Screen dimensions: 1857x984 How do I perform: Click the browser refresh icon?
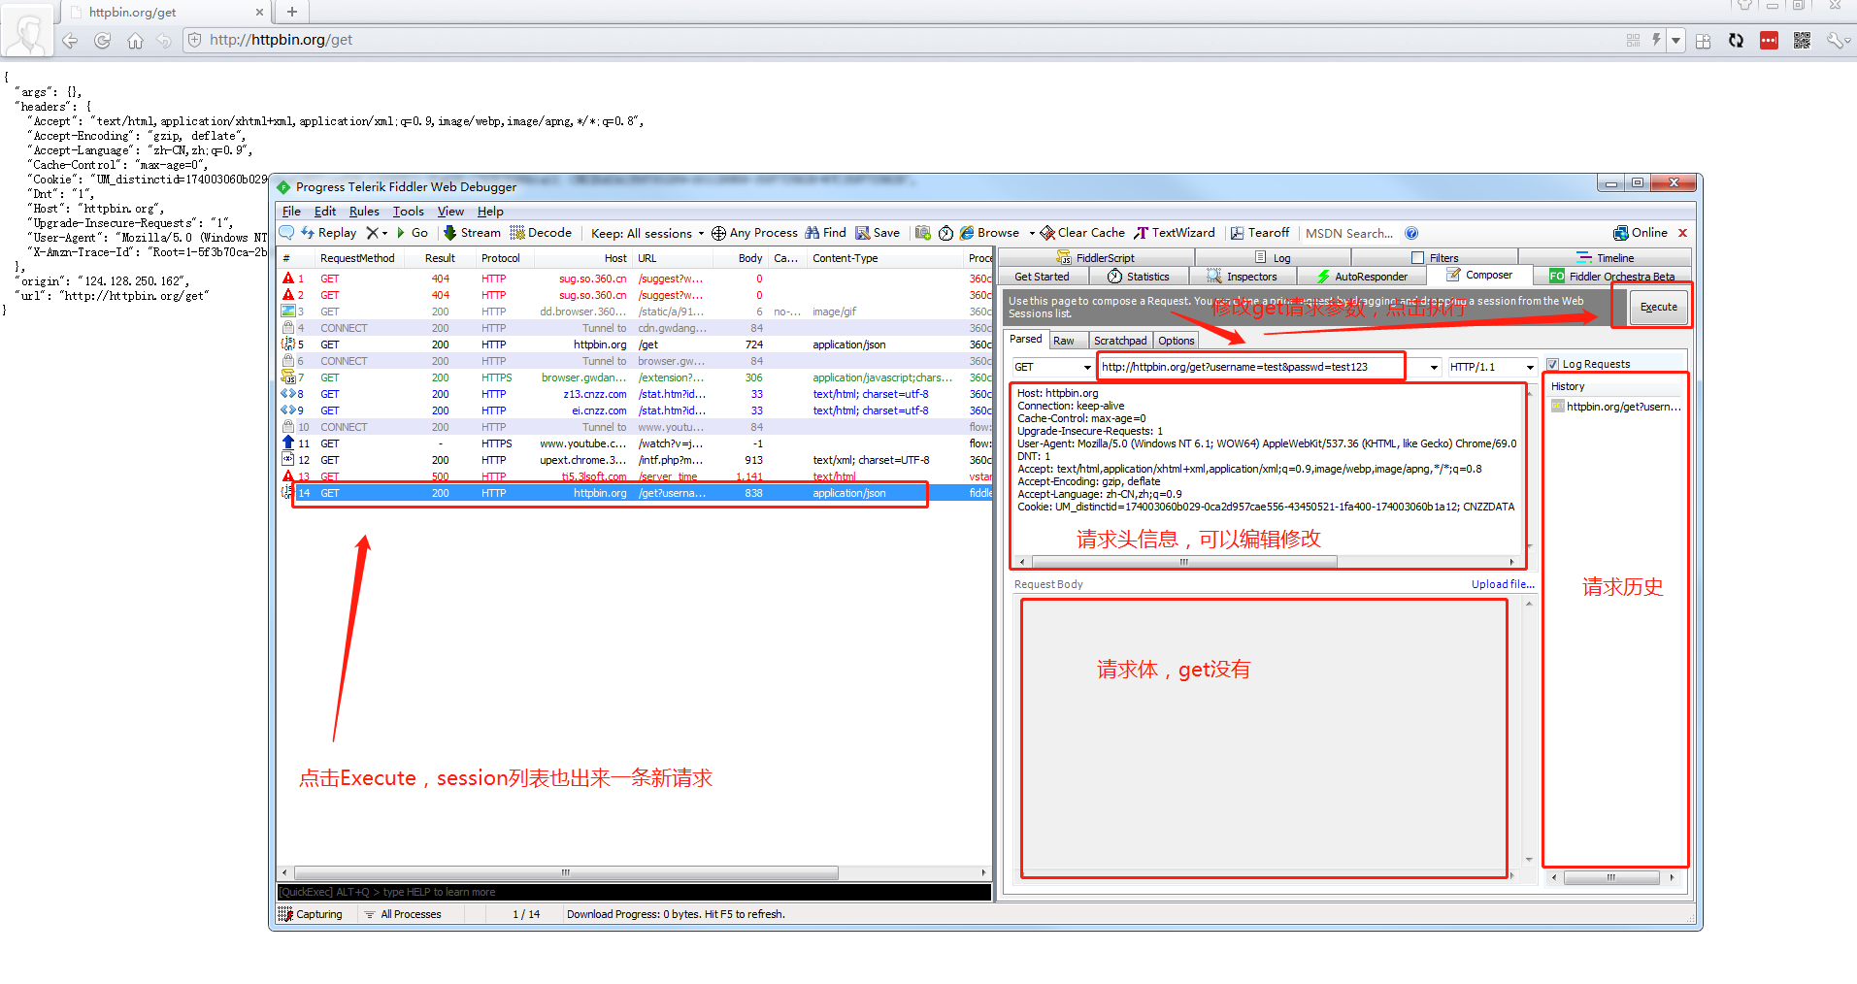(102, 41)
